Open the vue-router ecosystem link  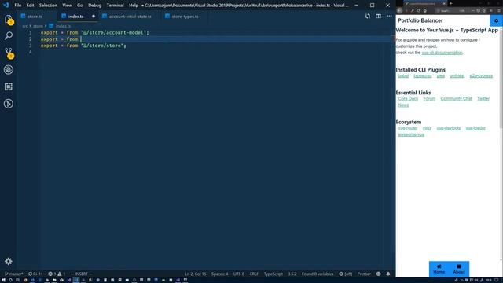click(408, 128)
